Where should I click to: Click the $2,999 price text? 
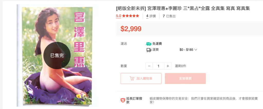[131, 29]
